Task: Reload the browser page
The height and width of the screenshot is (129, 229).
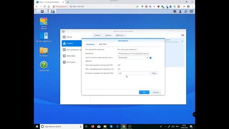Action: [45, 6]
